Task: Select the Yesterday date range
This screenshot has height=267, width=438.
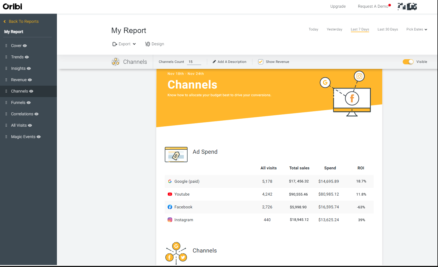Action: pos(334,29)
